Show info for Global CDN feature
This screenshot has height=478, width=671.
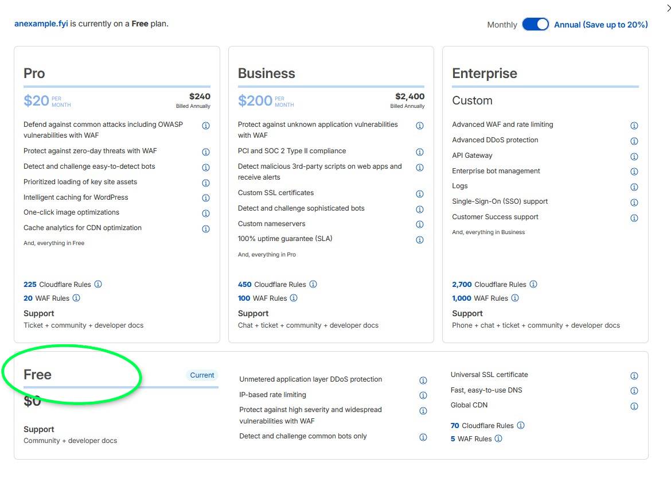(634, 406)
